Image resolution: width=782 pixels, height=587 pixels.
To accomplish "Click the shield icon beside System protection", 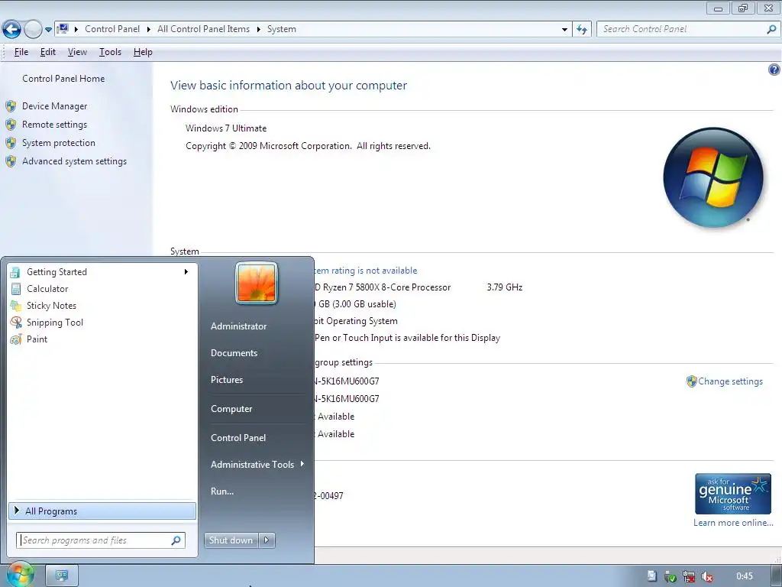I will 11,143.
